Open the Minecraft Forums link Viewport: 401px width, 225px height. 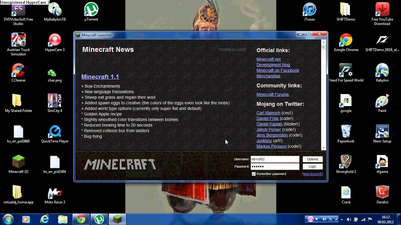click(x=273, y=94)
